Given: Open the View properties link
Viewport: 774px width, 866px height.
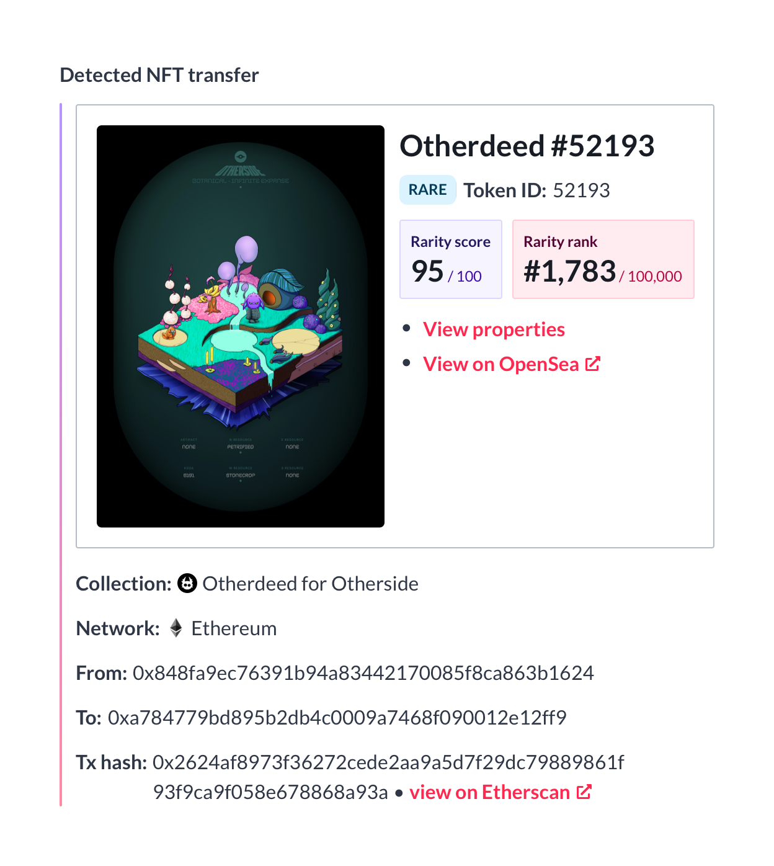Looking at the screenshot, I should tap(494, 329).
